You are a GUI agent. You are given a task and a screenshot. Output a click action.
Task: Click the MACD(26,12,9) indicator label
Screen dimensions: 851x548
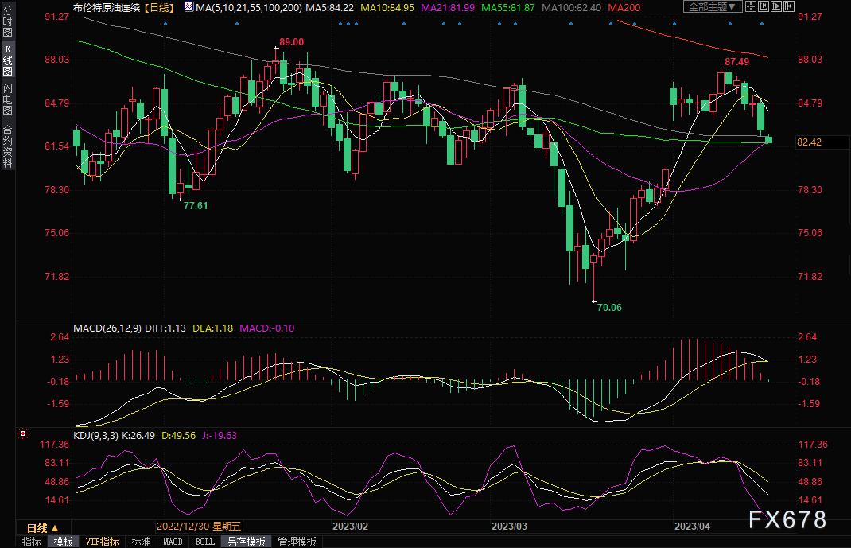107,328
